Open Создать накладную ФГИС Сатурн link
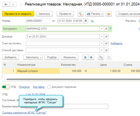 pos(24,113)
